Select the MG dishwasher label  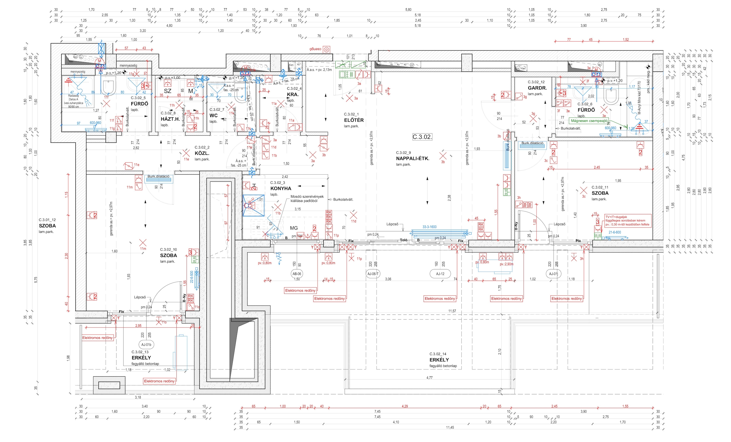click(x=294, y=228)
